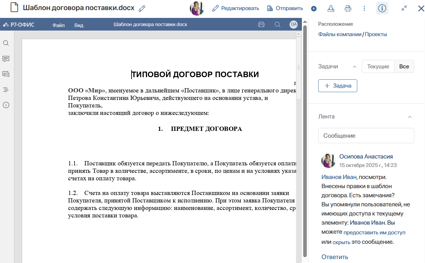
Task: Click the Редактировать edit button
Action: 235,8
